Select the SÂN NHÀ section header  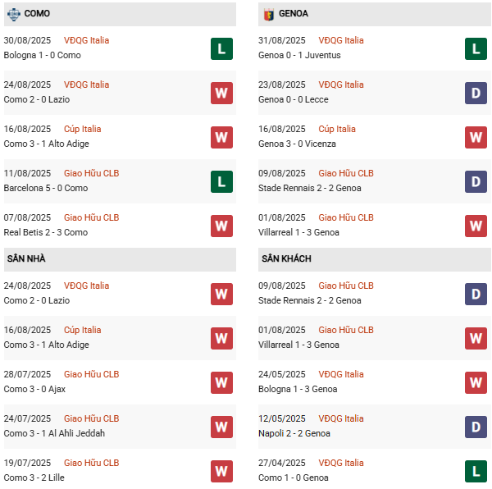point(26,259)
